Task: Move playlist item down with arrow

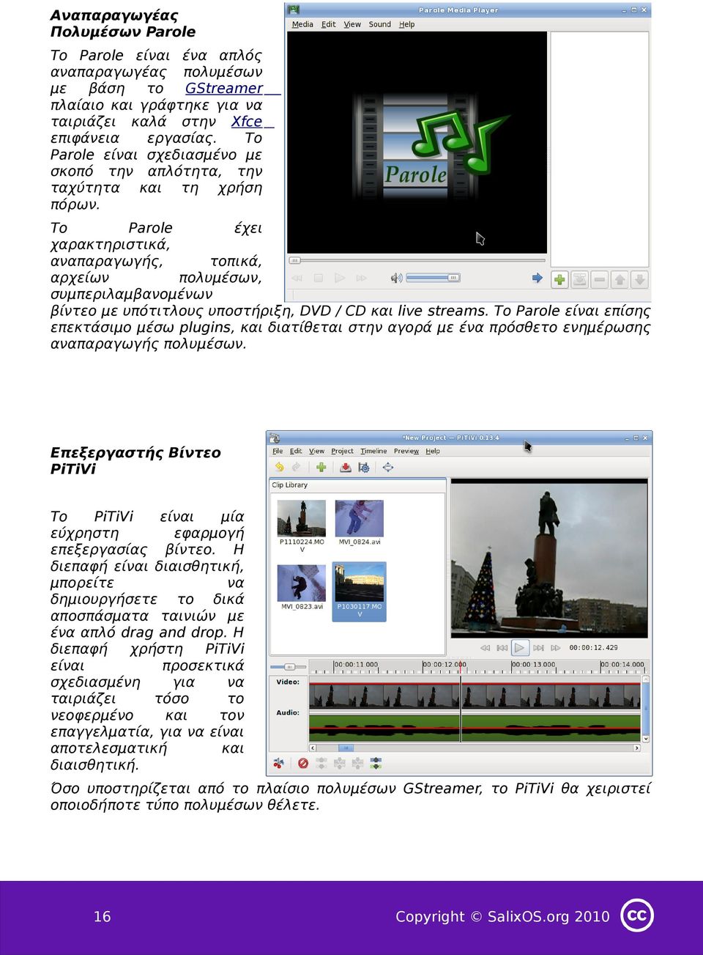Action: point(639,279)
